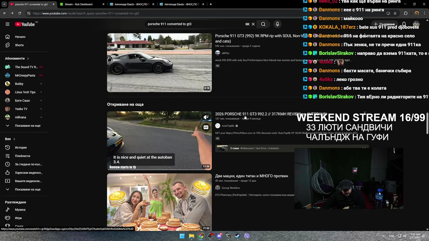Open a new browser tab

[210, 4]
